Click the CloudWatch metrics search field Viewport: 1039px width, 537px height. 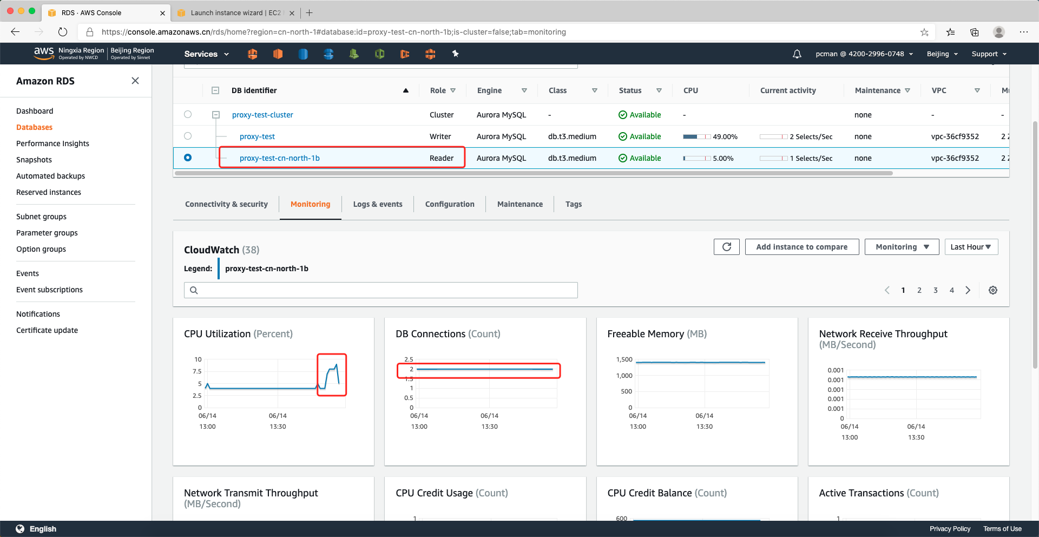point(387,290)
